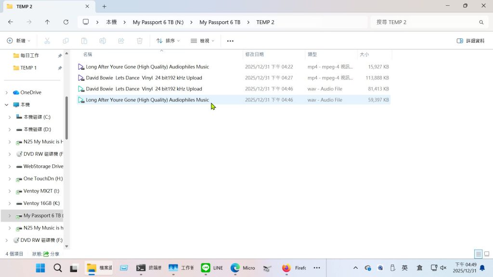Click the 搜尋 TEMP 2 search box
This screenshot has height=277, width=493.
(424, 22)
